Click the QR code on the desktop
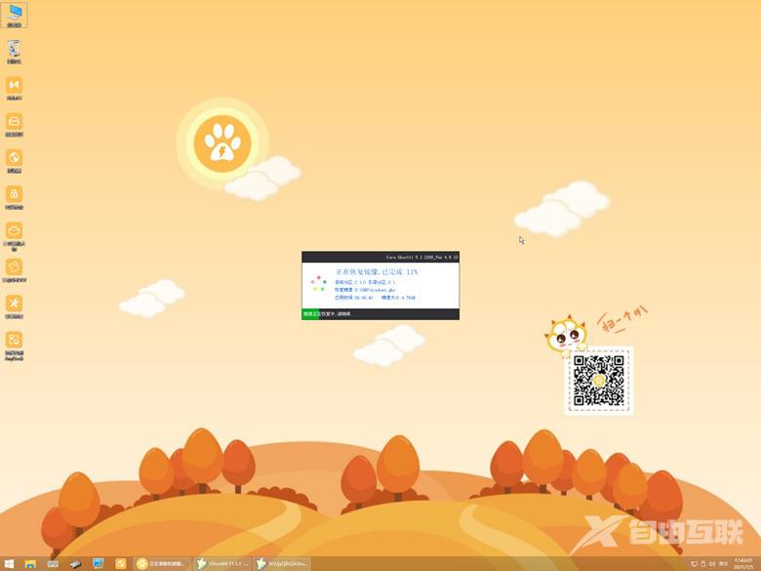 (x=598, y=381)
